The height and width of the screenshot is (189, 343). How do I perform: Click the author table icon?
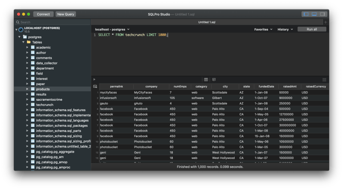[33, 52]
